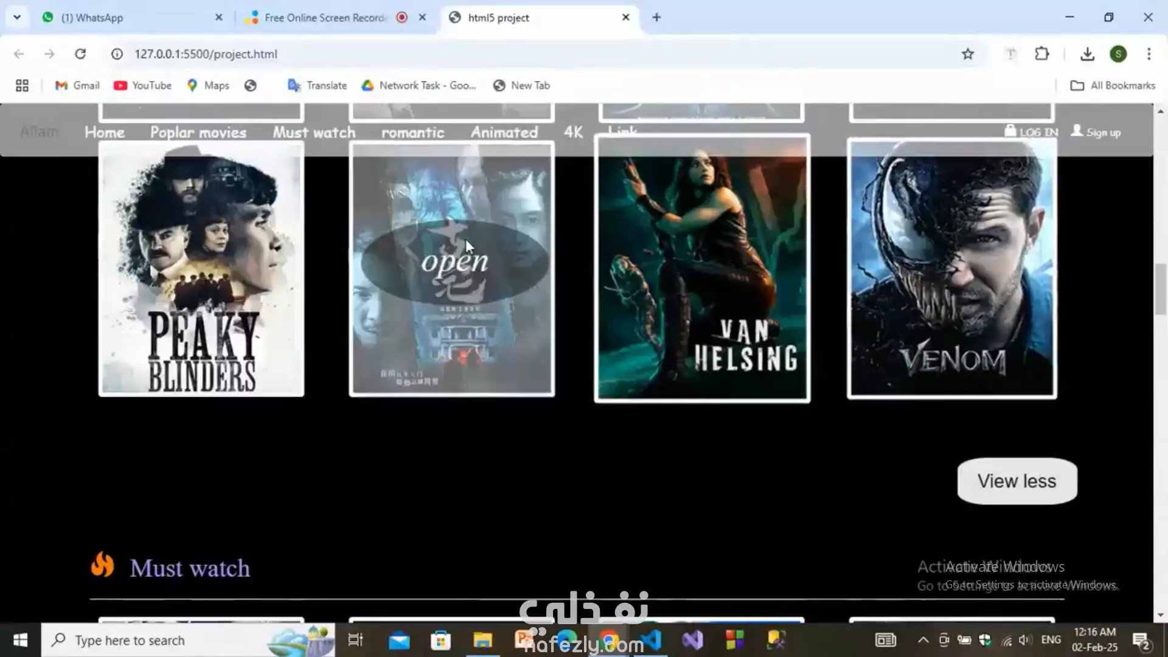Open 4K nav item
Image resolution: width=1168 pixels, height=657 pixels.
pyautogui.click(x=573, y=132)
